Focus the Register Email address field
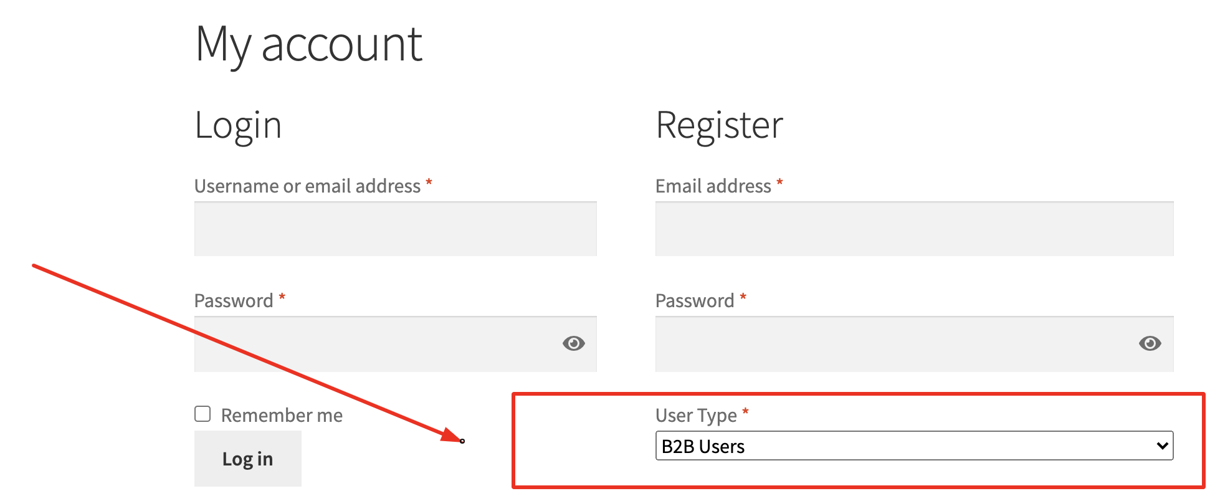 [914, 229]
